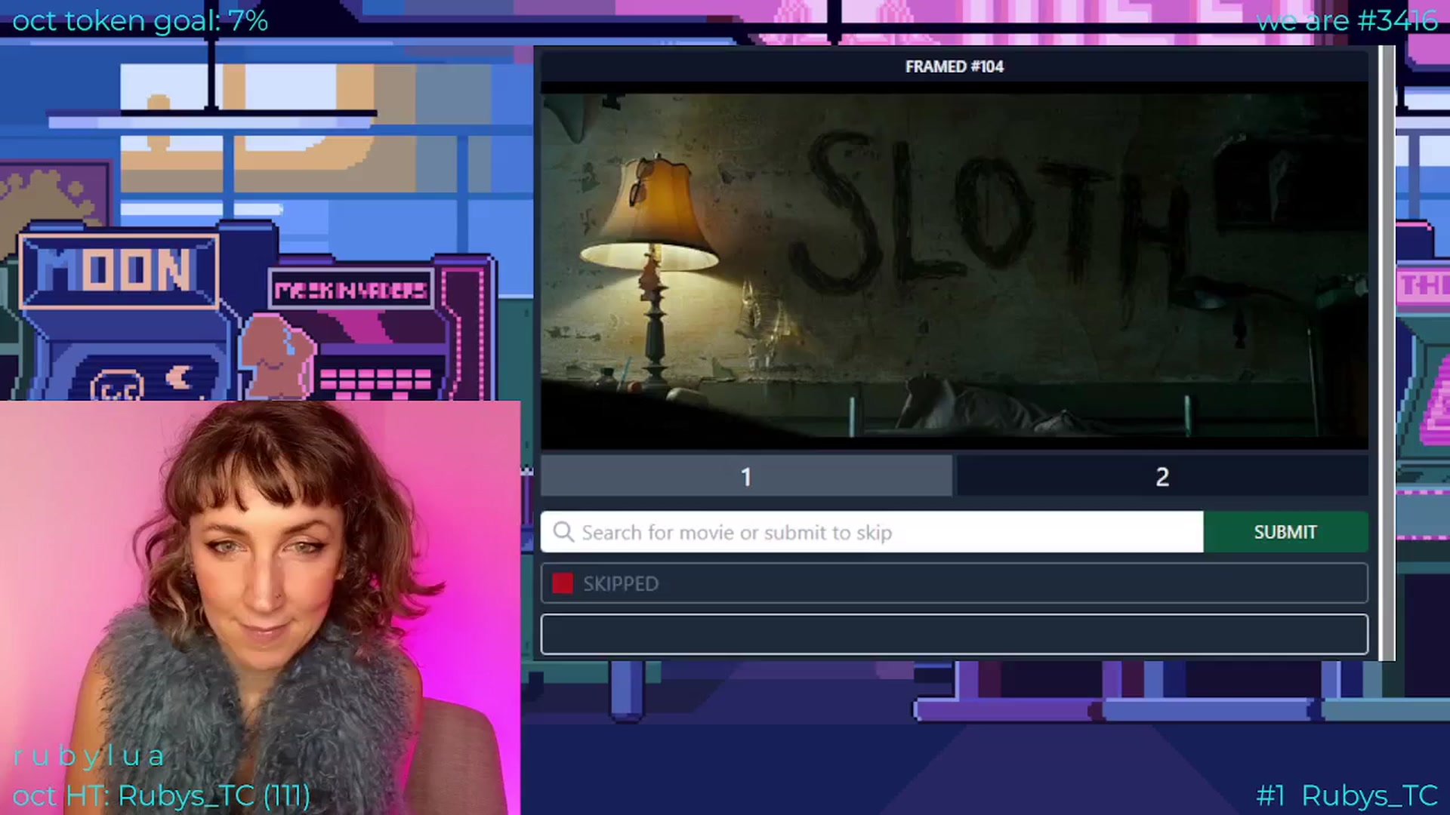Click the webcam video feed

261,607
